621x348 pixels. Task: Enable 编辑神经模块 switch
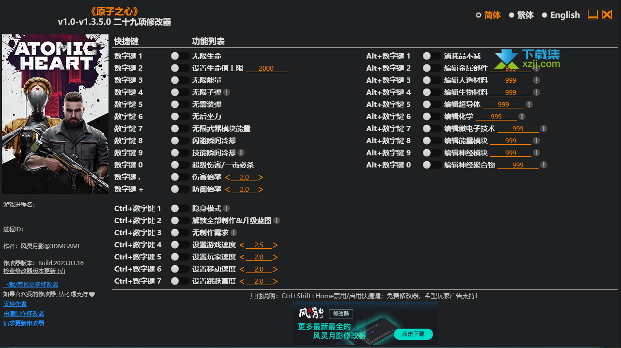pyautogui.click(x=432, y=152)
